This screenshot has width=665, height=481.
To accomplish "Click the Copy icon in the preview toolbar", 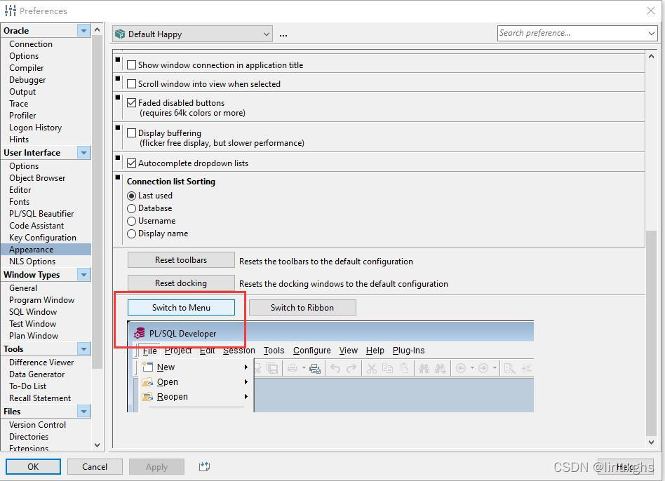I will point(387,368).
